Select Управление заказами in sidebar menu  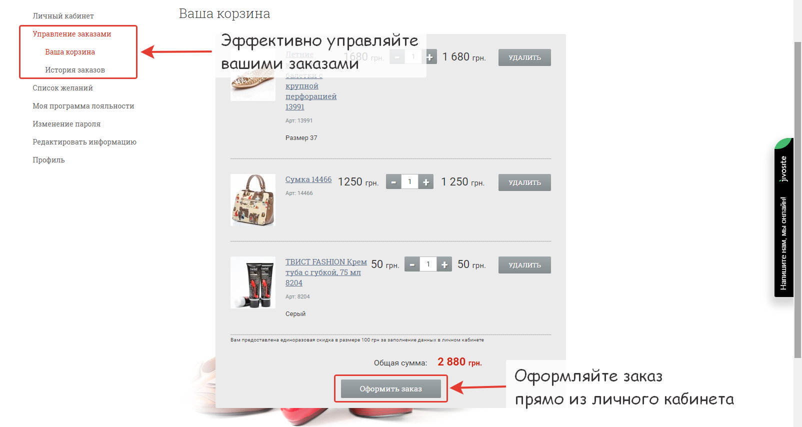click(72, 34)
